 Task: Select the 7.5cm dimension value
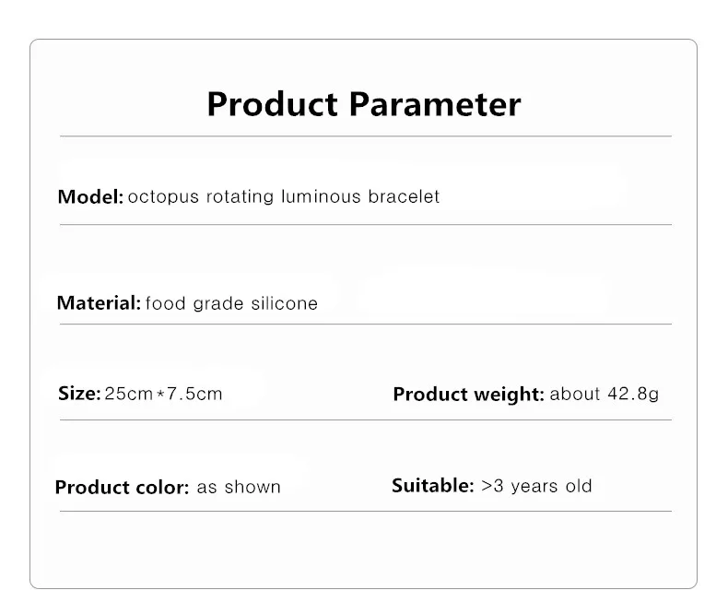(195, 394)
